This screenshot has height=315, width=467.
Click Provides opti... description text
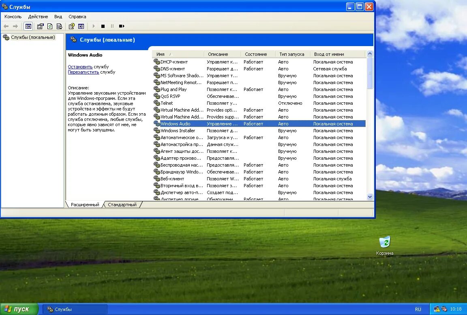pos(222,110)
